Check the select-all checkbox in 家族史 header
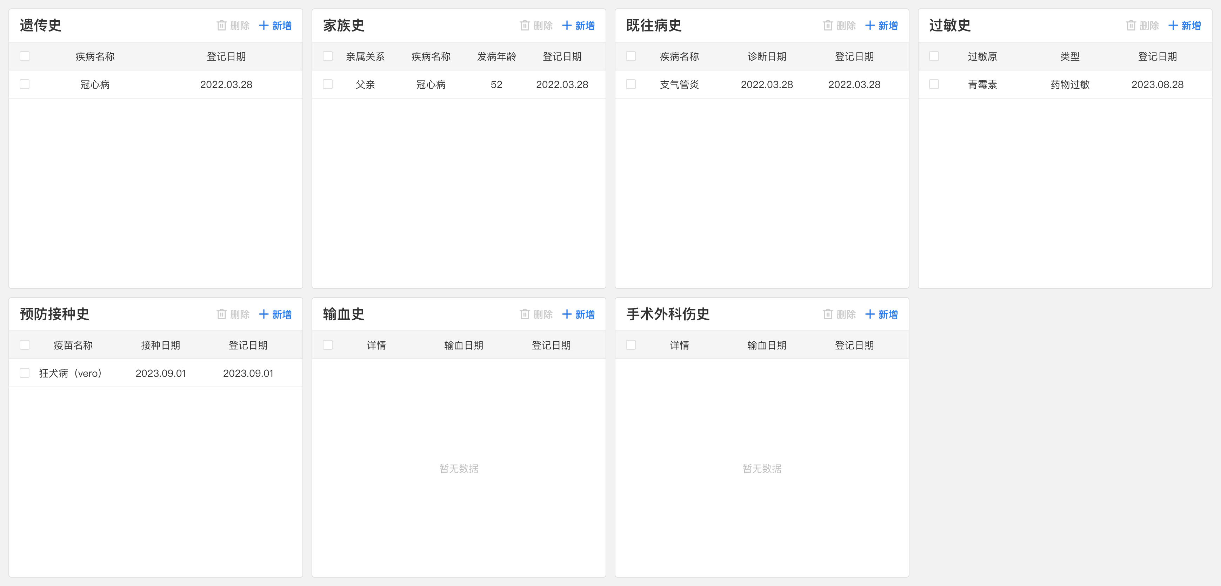Viewport: 1221px width, 586px height. coord(327,56)
